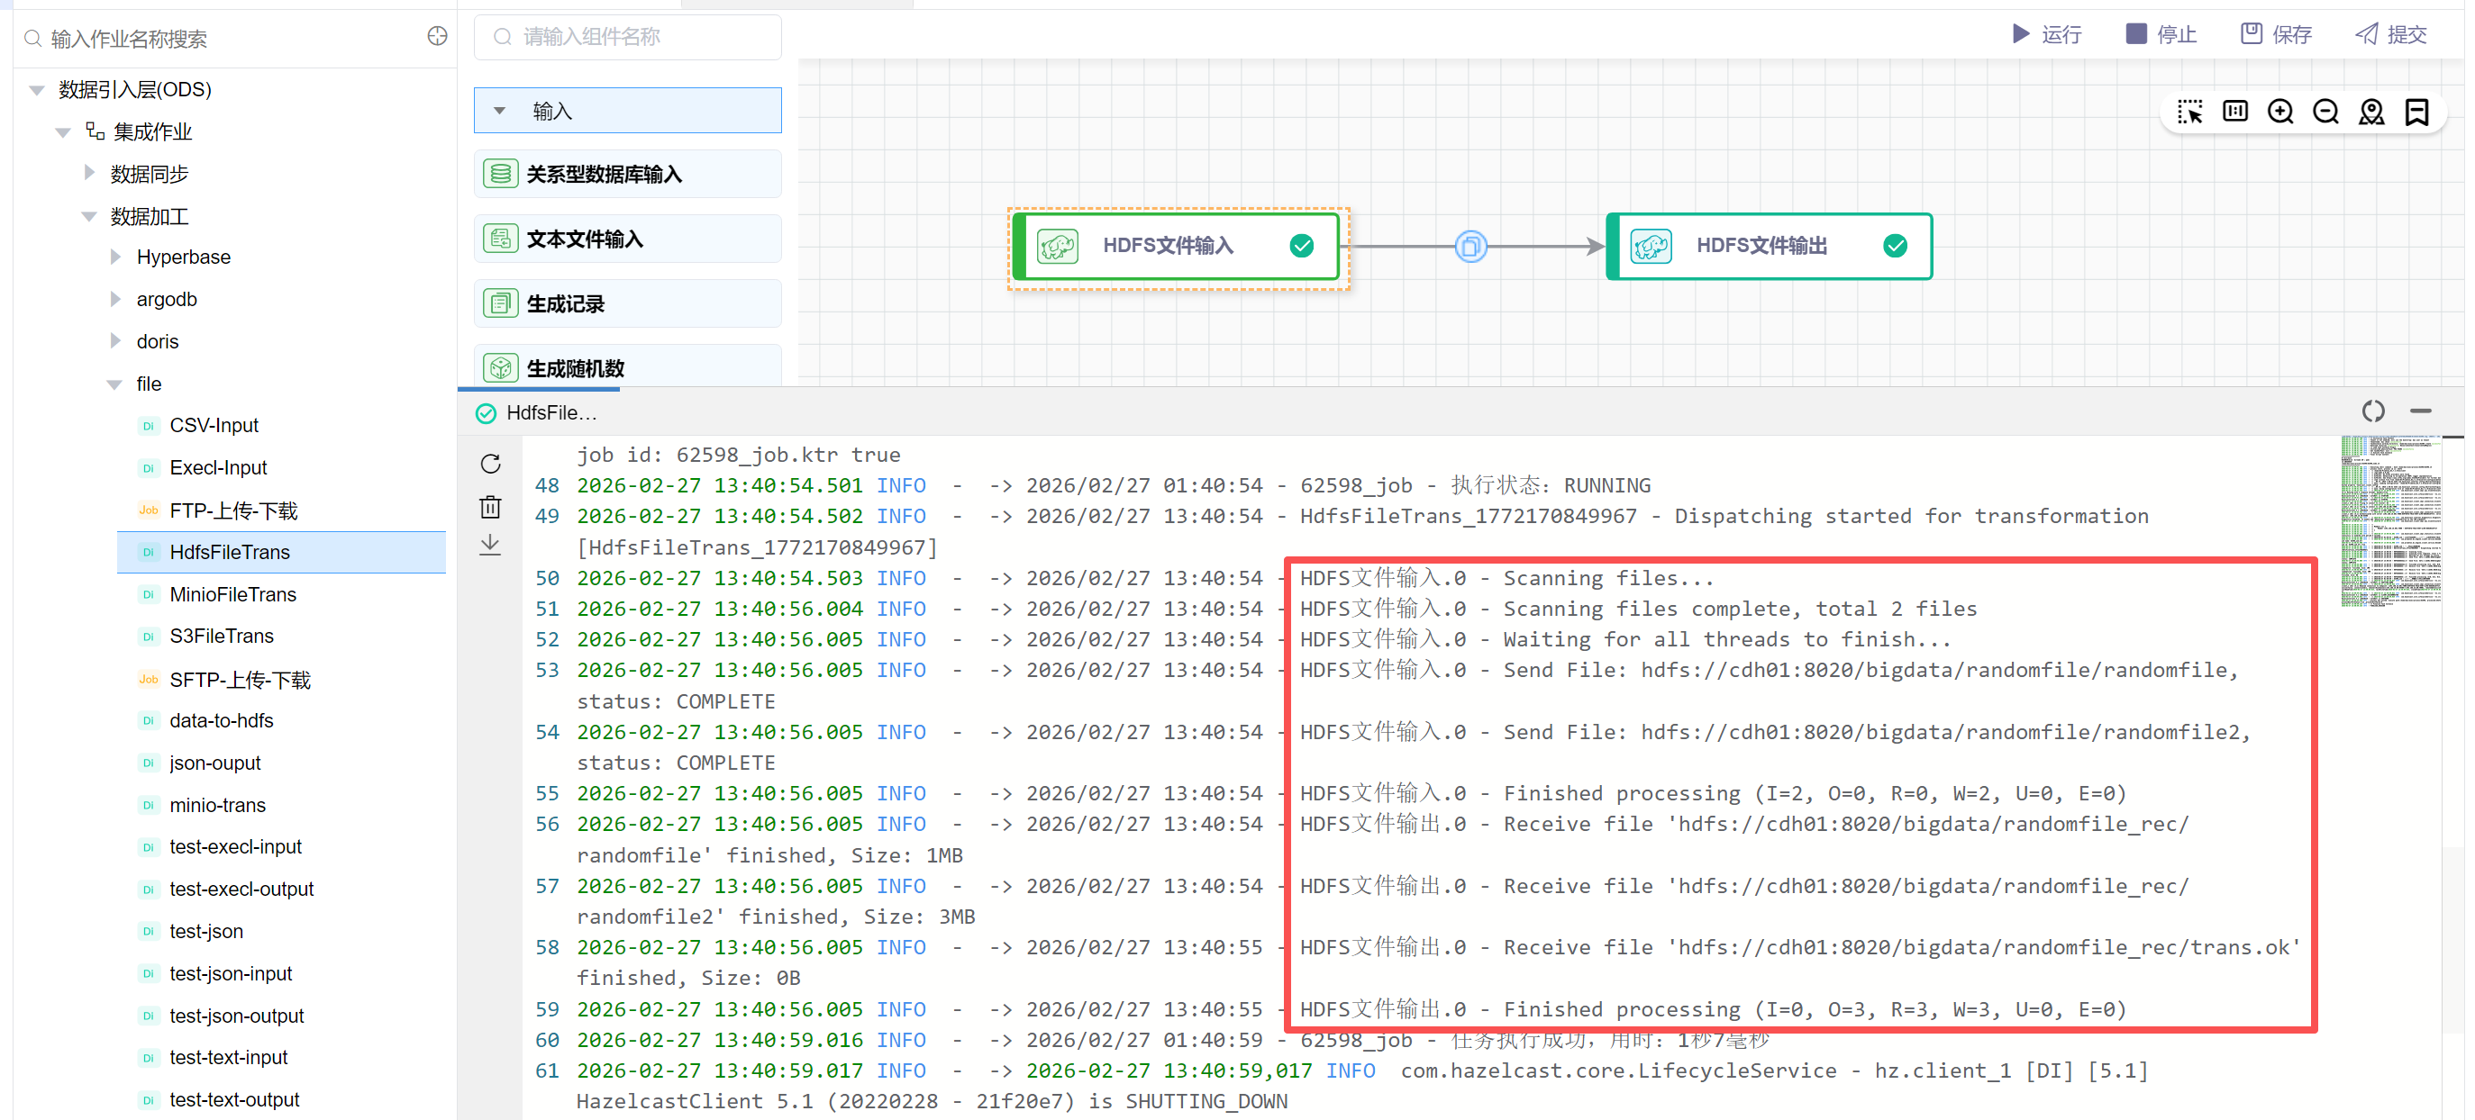Click the zoom out canvas icon

[2325, 113]
